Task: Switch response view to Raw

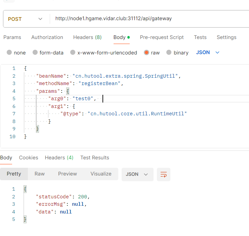Action: [x=39, y=174]
